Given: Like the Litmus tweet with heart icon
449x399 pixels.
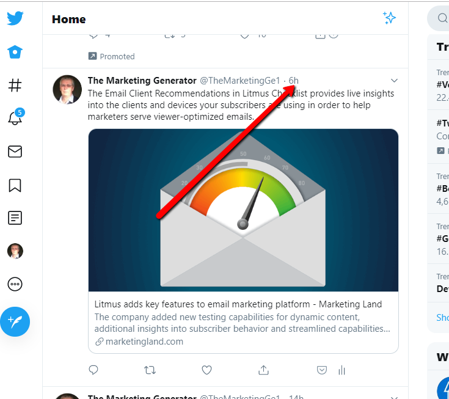Looking at the screenshot, I should 206,370.
